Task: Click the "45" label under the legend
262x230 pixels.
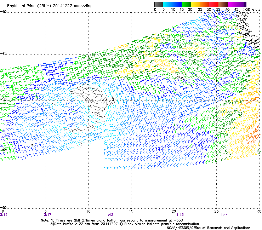Action: pyautogui.click(x=236, y=10)
